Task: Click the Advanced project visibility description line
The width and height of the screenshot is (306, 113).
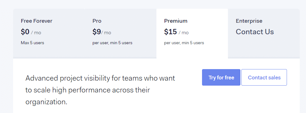Action: click(x=100, y=78)
